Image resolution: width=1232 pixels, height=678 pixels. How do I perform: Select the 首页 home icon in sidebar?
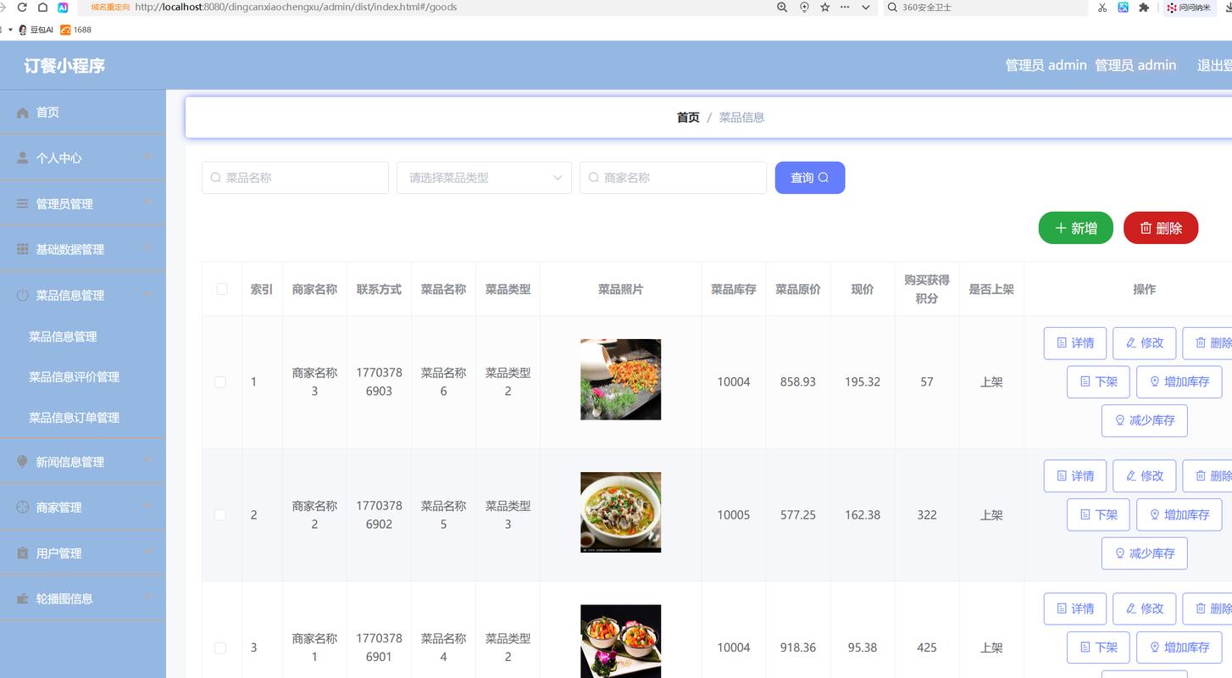(21, 112)
